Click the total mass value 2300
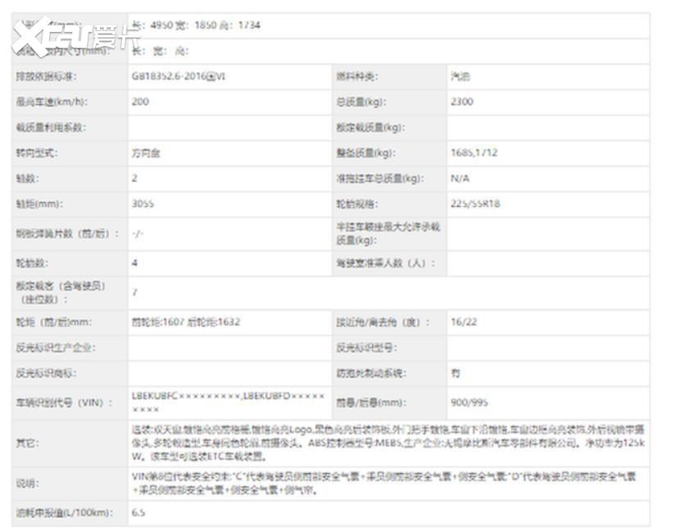 [x=461, y=102]
